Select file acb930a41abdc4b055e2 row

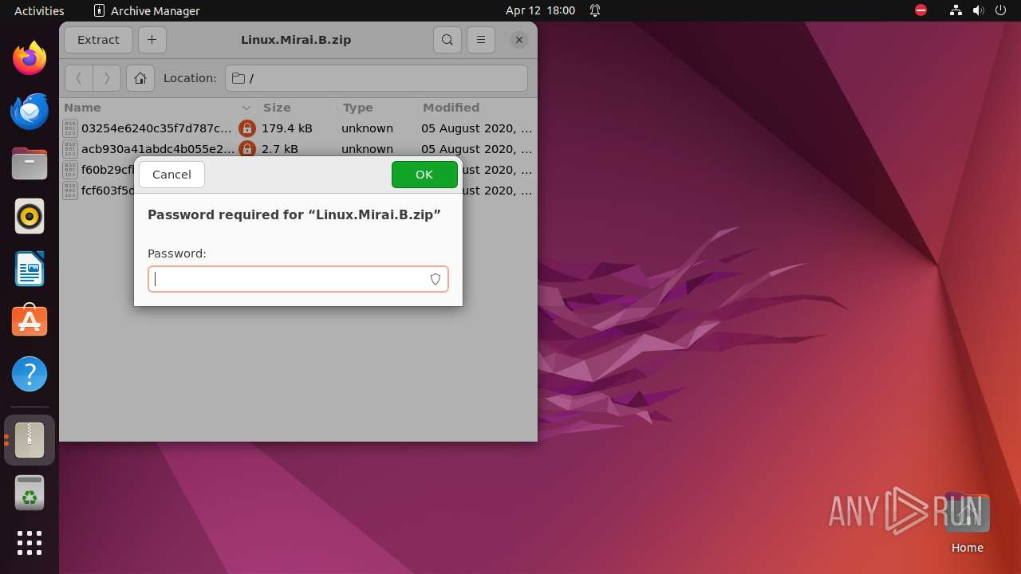(x=298, y=149)
